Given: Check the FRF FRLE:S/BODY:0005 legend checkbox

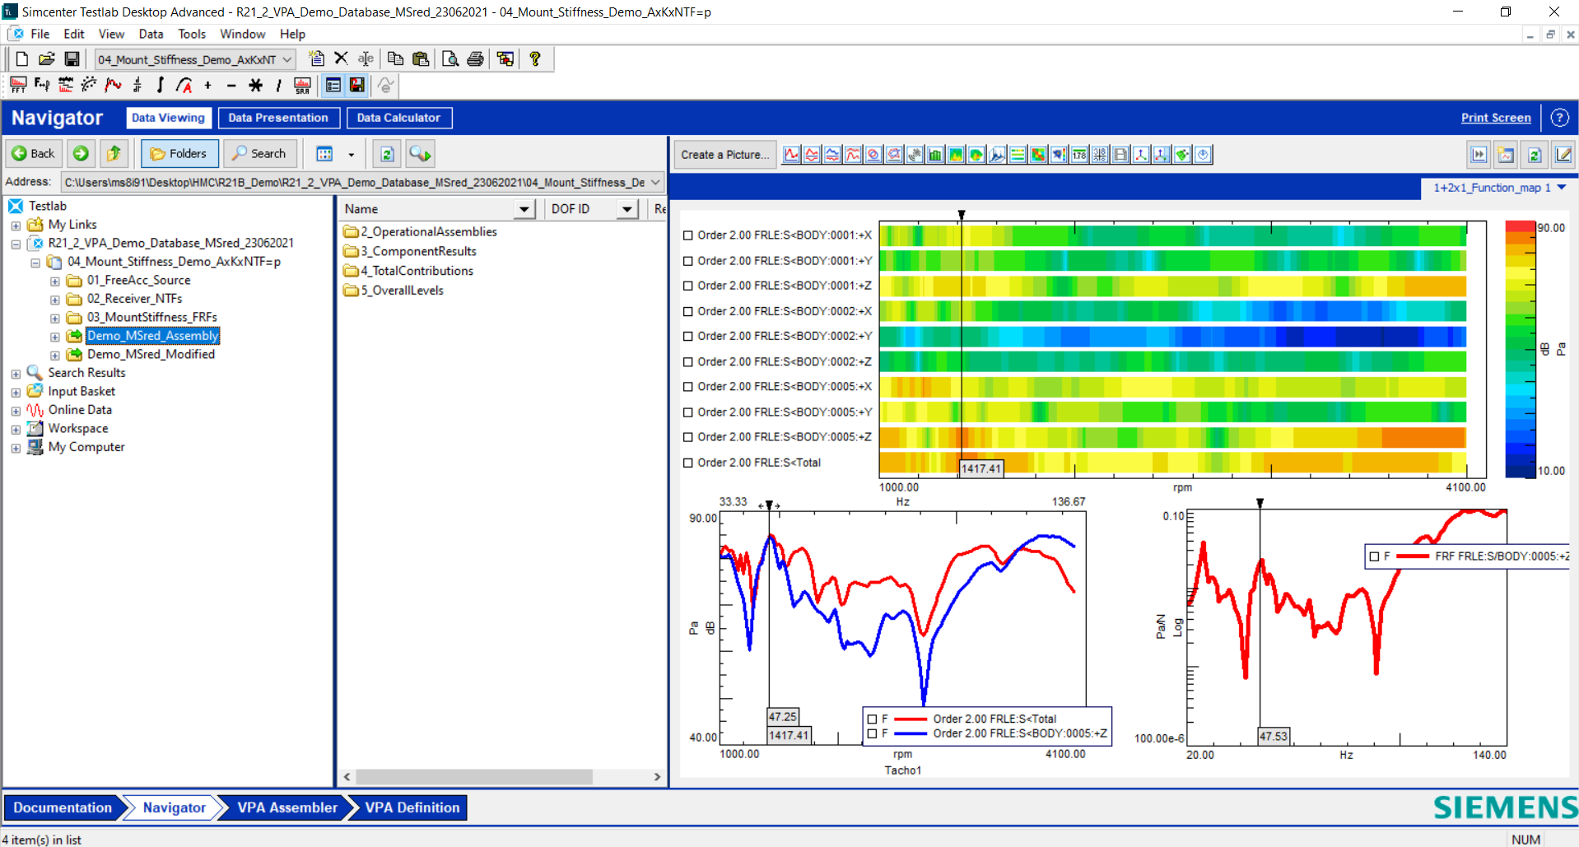Looking at the screenshot, I should pyautogui.click(x=1373, y=556).
